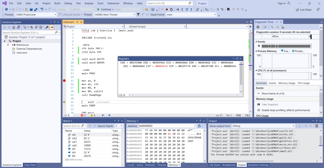Open Diagnostic Tools settings gear

pos(258,27)
